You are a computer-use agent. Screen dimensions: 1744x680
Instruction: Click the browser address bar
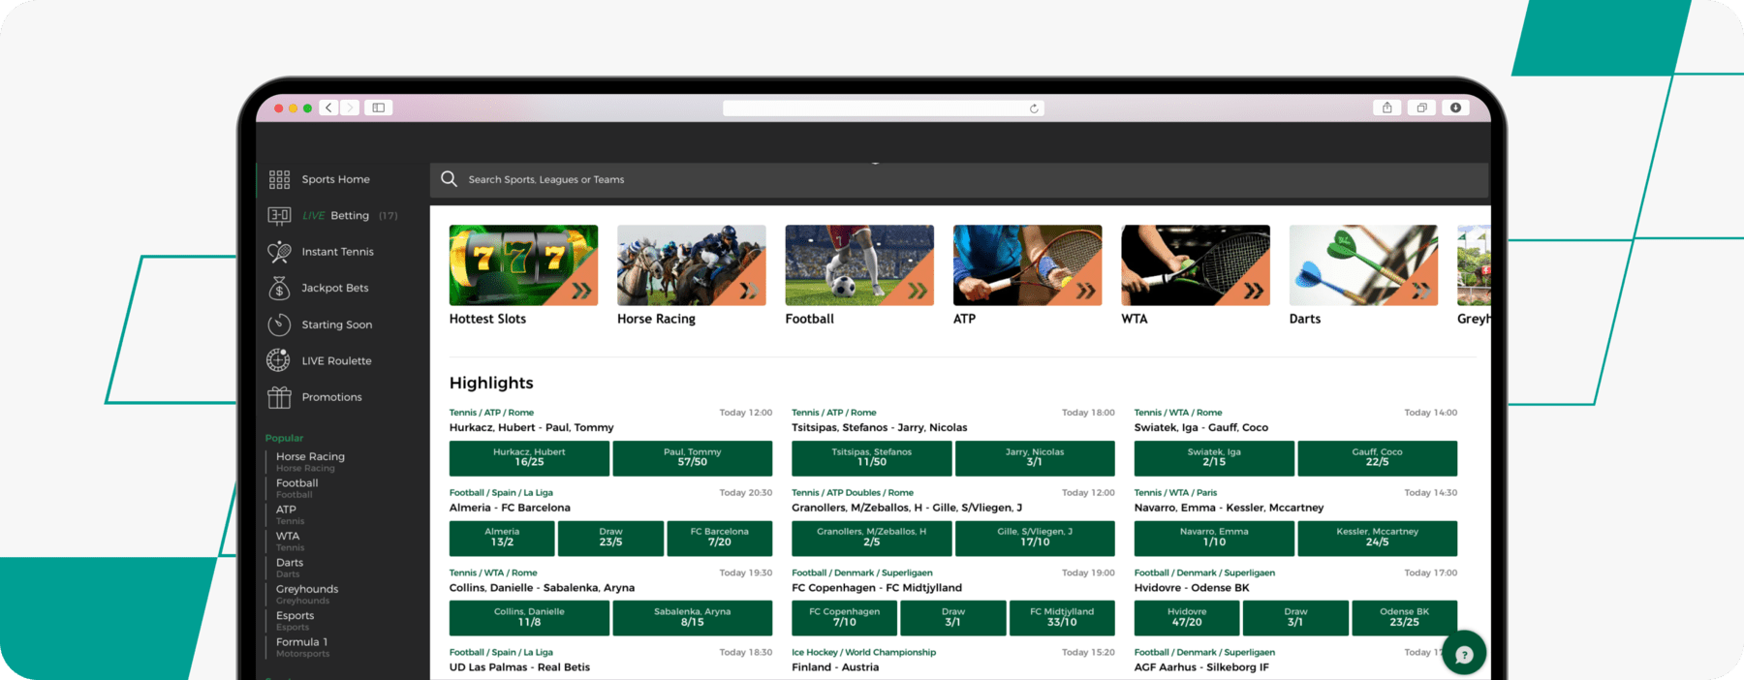(x=883, y=108)
